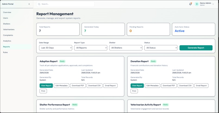
Task: Navigate to Veterinarians
Action: point(9,30)
